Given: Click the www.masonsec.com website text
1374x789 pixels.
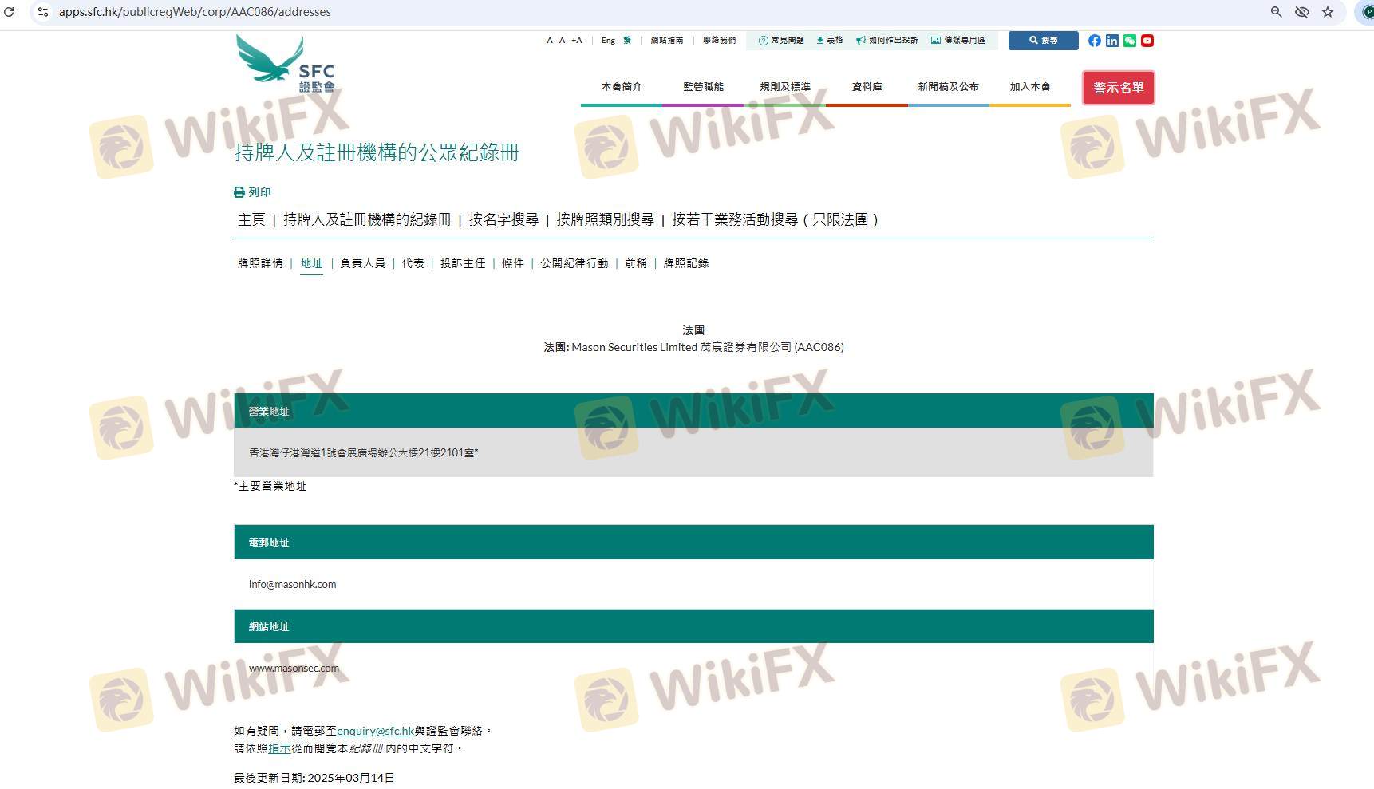Looking at the screenshot, I should point(294,668).
